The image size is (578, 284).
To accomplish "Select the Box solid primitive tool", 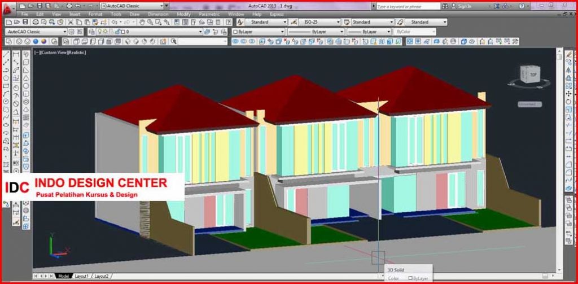I will point(26,62).
